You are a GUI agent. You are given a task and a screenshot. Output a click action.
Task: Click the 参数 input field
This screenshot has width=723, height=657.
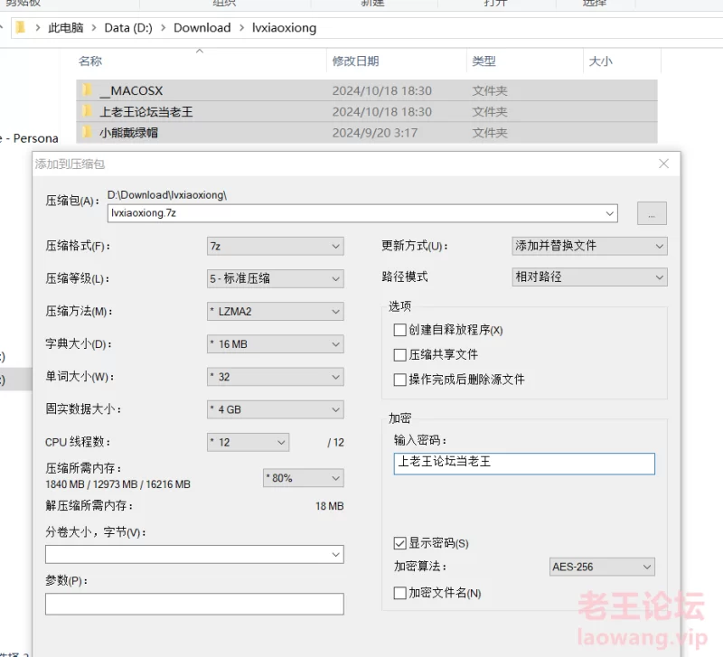pyautogui.click(x=194, y=604)
